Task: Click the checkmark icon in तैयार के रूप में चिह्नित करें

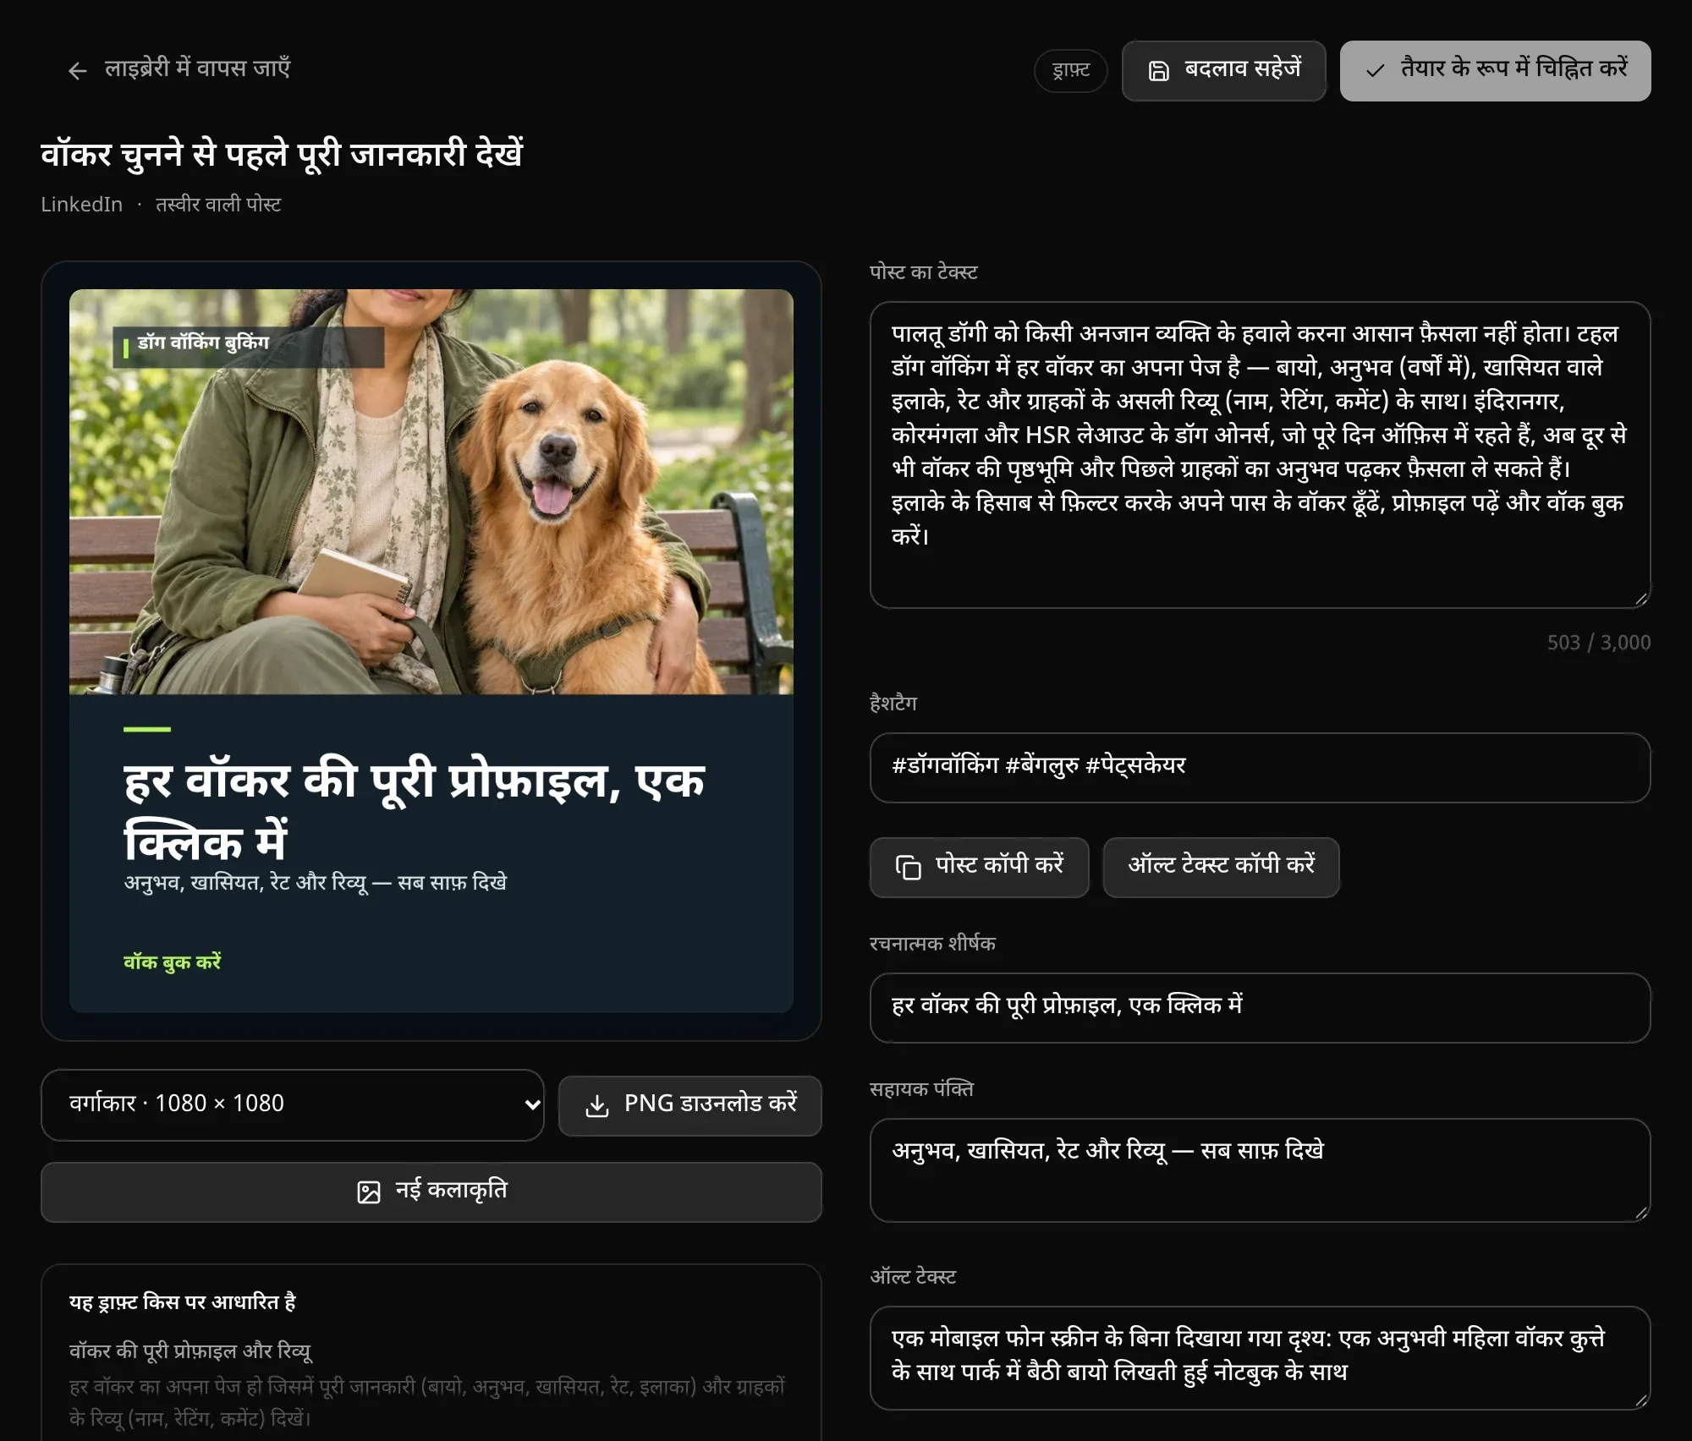Action: [1376, 71]
